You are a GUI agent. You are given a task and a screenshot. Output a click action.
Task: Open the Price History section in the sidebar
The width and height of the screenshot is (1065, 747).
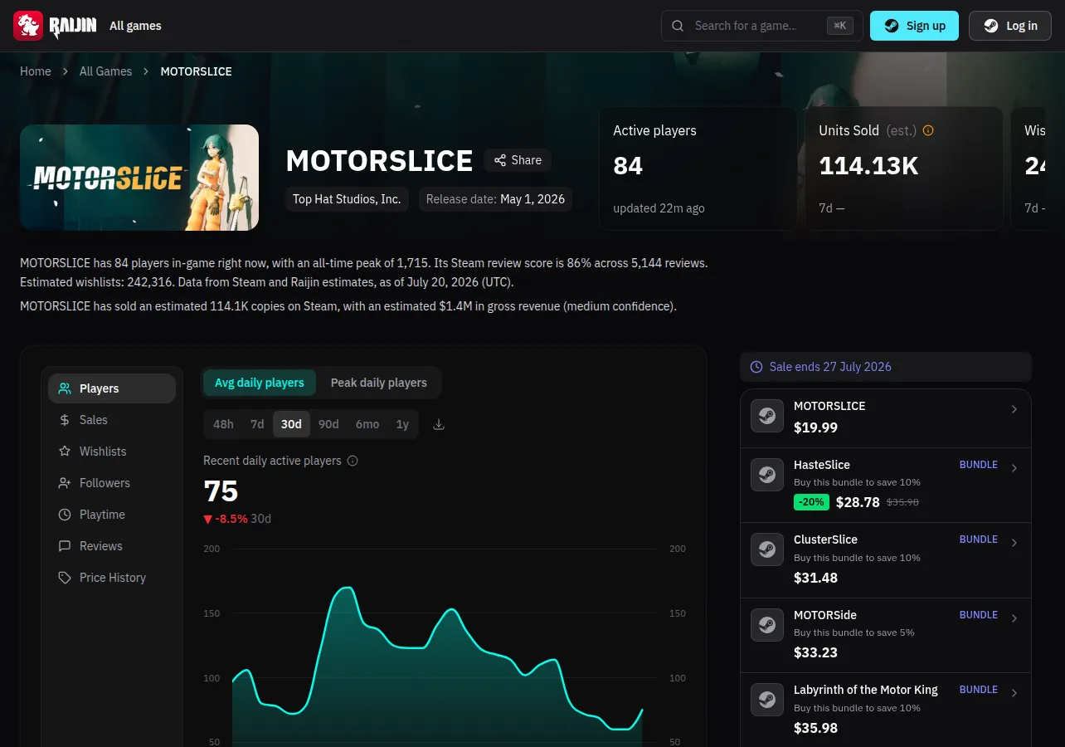click(112, 578)
